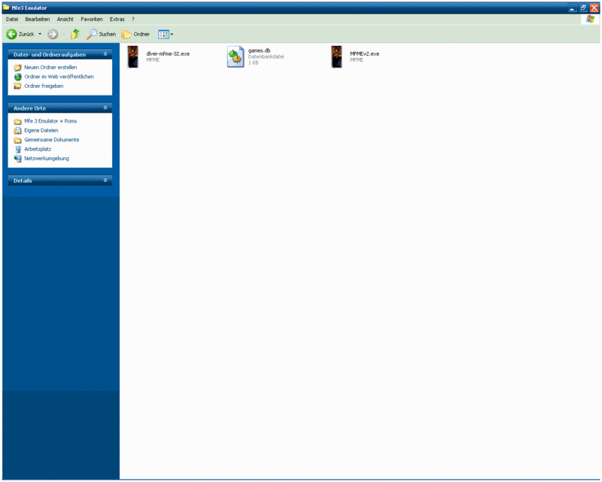Go up one folder level
This screenshot has height=482, width=602.
click(74, 34)
